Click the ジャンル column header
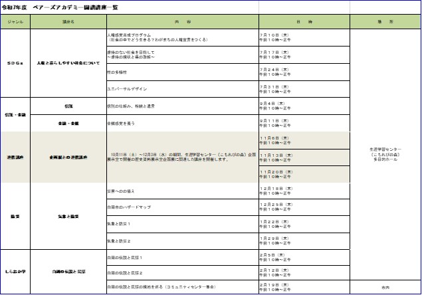The width and height of the screenshot is (422, 295). click(x=15, y=22)
